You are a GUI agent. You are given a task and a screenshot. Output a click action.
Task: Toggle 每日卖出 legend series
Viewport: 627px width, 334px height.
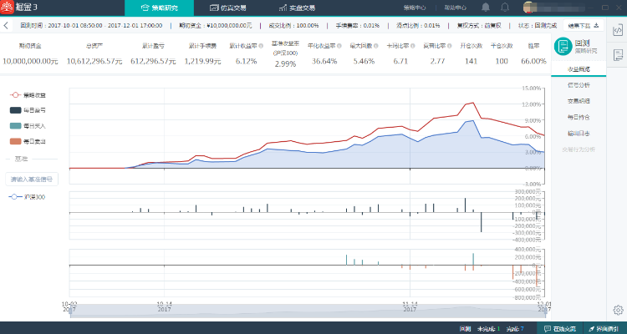click(28, 141)
